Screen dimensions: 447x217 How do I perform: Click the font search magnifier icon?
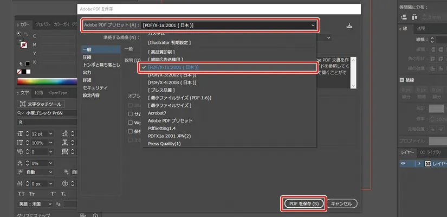pos(21,113)
